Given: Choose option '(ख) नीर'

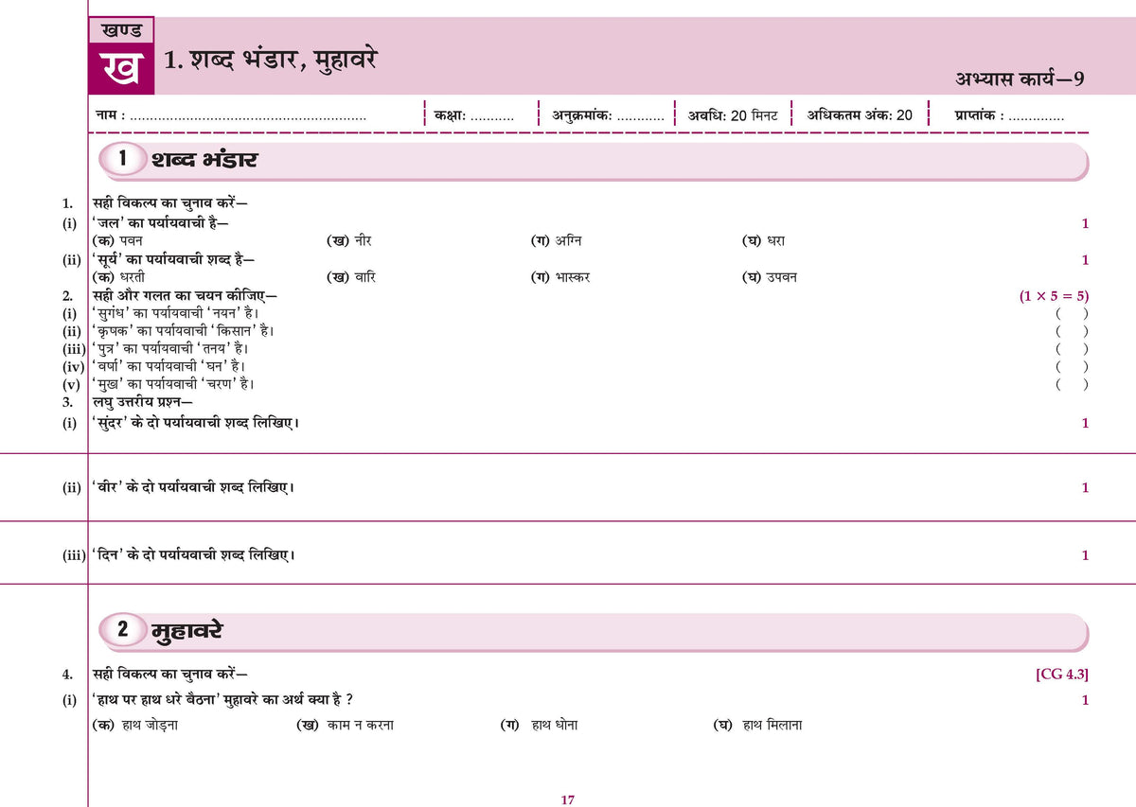Looking at the screenshot, I should [x=350, y=241].
